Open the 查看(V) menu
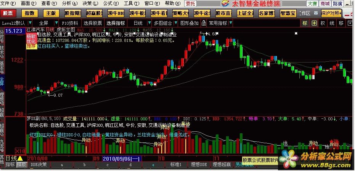The width and height of the screenshot is (355, 171). click(49, 3)
